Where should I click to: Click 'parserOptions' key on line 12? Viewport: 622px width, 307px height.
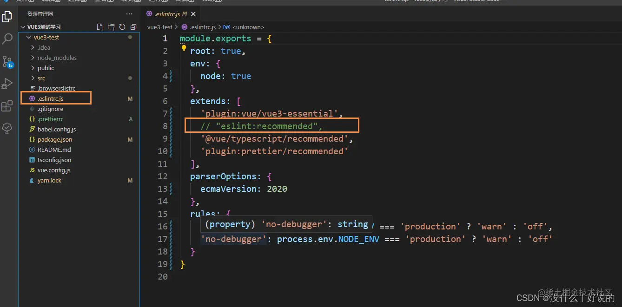[x=223, y=176]
